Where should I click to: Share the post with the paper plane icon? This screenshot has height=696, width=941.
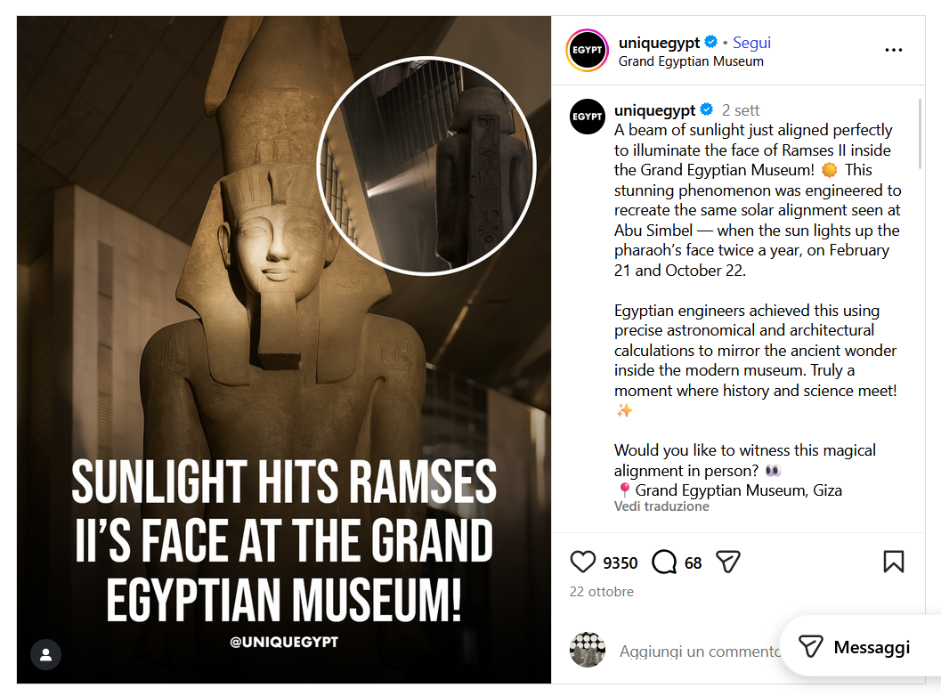tap(728, 562)
